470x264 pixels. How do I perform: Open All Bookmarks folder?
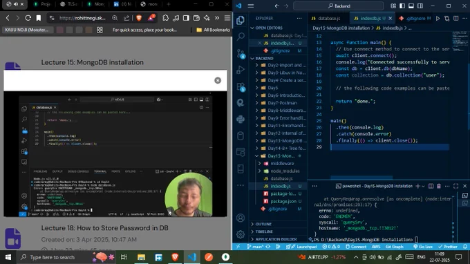[213, 30]
